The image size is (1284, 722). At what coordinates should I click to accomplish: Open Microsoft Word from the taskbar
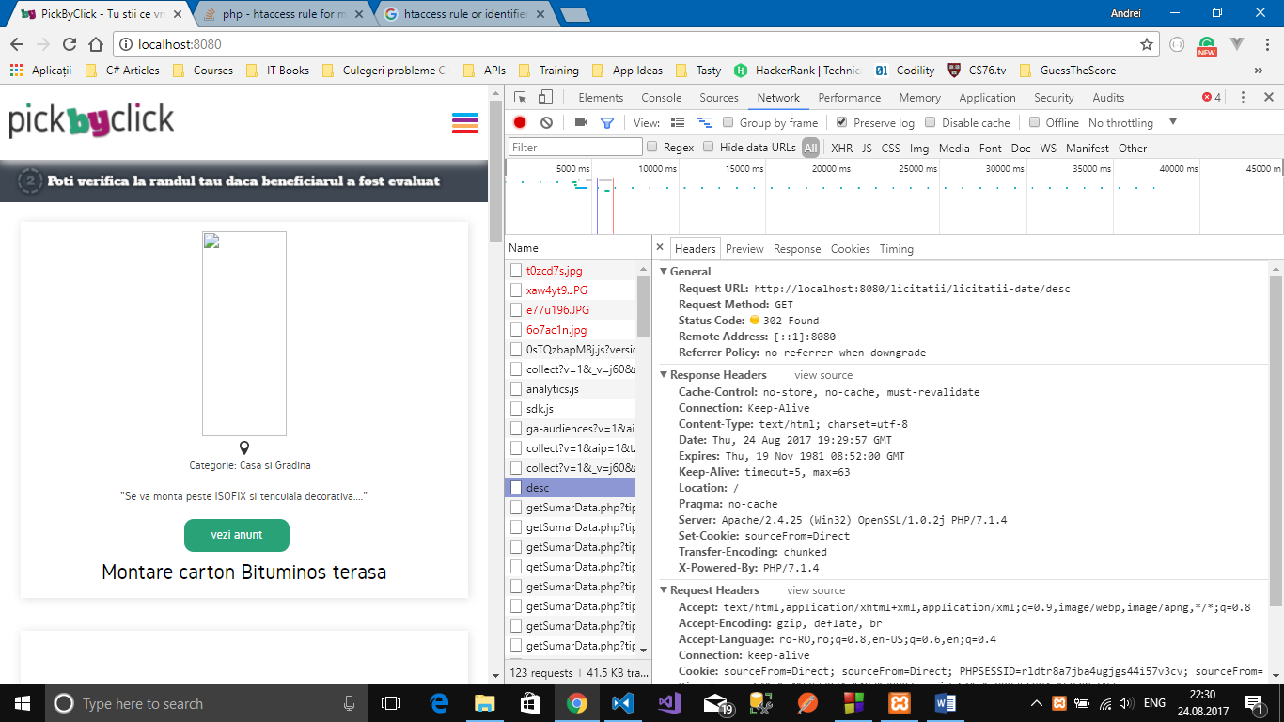point(946,703)
